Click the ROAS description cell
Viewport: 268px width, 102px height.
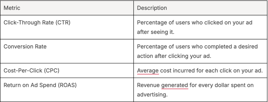(x=200, y=90)
